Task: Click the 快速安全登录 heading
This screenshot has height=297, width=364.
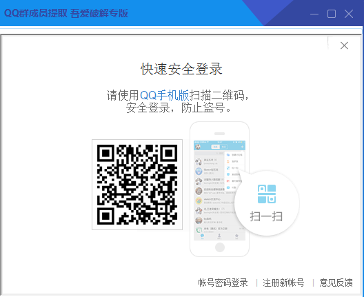Action: 181,69
